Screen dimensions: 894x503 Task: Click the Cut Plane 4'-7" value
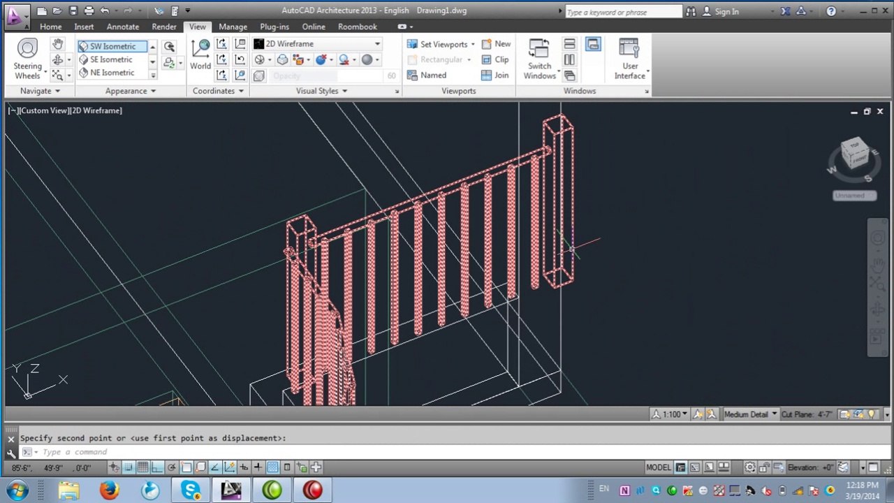(806, 414)
